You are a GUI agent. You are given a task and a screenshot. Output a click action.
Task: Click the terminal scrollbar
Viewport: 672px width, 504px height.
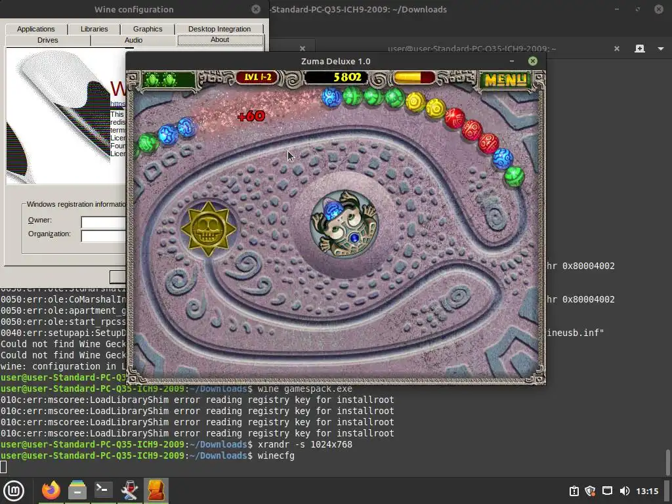pyautogui.click(x=667, y=462)
